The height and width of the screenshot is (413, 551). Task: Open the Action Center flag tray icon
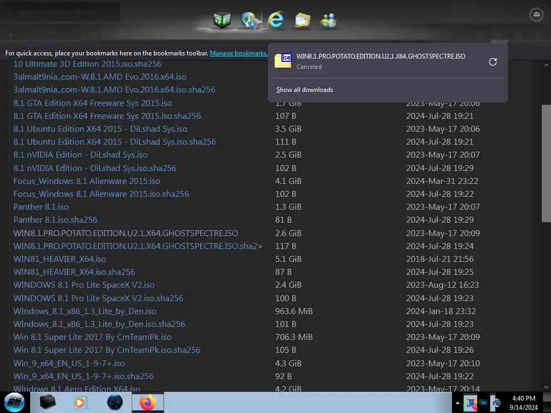click(x=470, y=403)
